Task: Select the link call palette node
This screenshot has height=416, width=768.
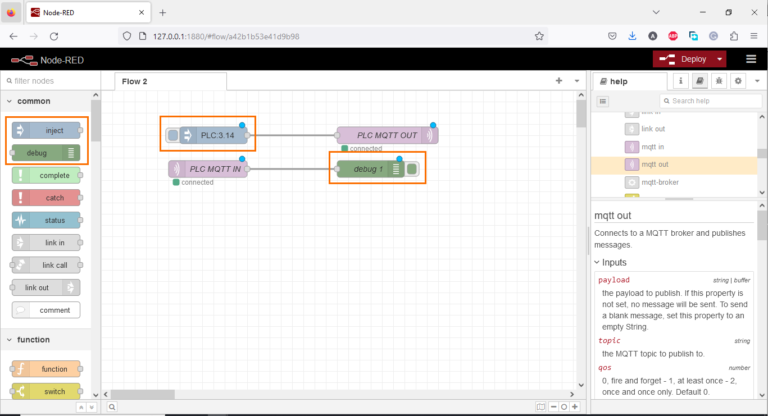Action: [46, 265]
